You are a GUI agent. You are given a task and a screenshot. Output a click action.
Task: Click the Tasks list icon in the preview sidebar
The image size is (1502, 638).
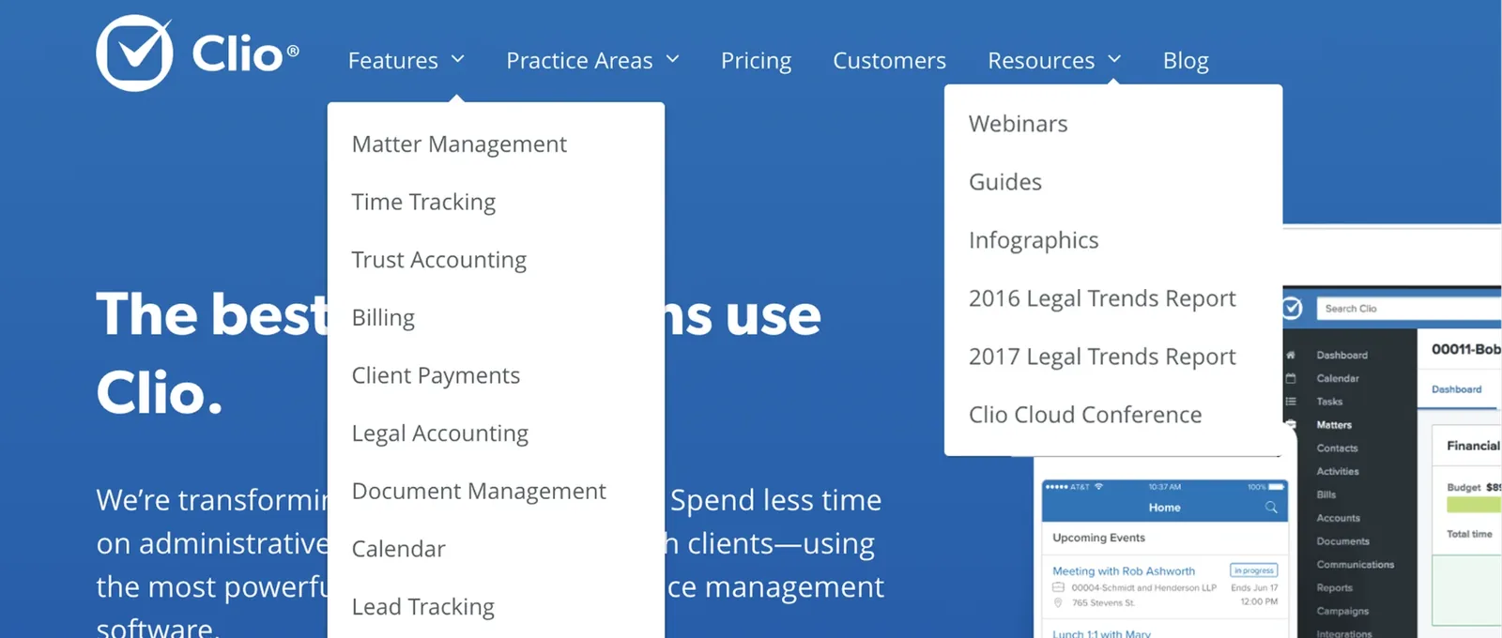click(x=1291, y=402)
